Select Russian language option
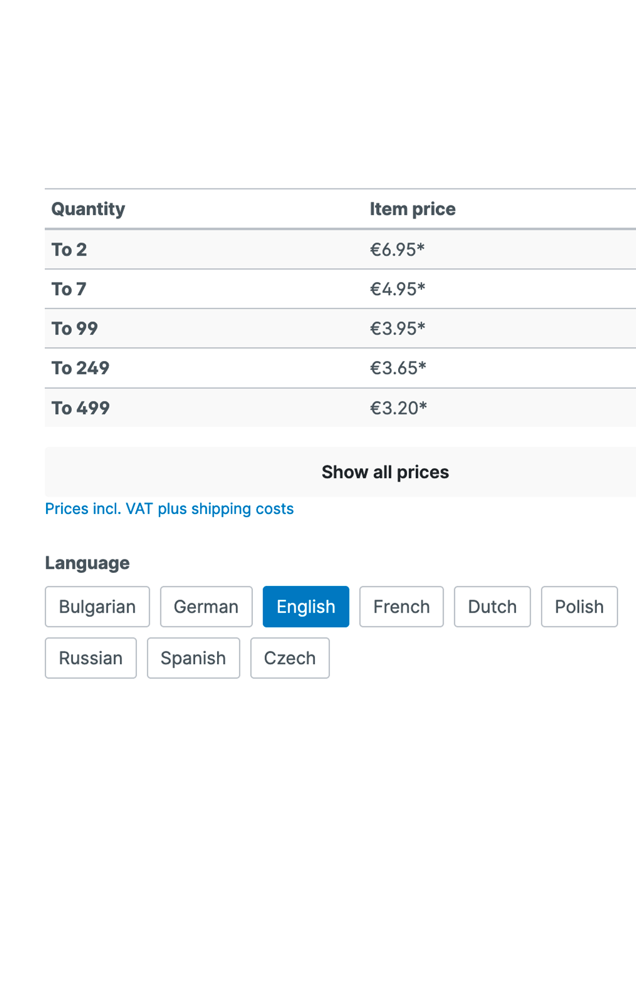 90,658
